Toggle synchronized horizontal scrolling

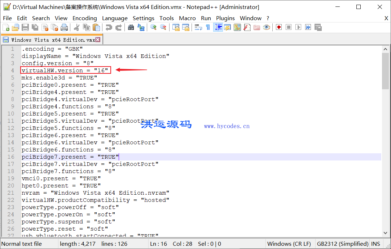point(185,27)
